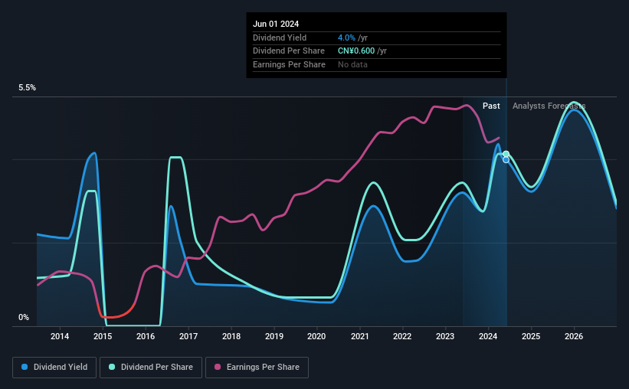The height and width of the screenshot is (389, 629).
Task: Click the 2018 x-axis year label
Action: click(x=231, y=336)
